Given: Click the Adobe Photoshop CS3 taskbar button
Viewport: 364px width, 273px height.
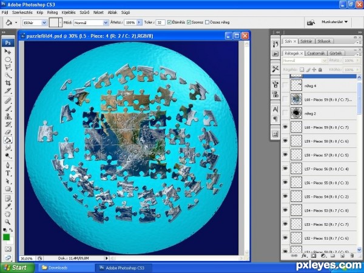Looking at the screenshot, I should coord(123,268).
